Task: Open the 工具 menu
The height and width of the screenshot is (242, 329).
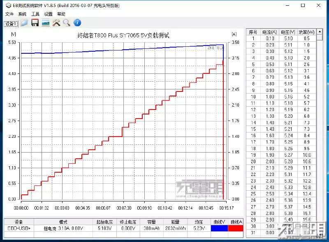Action: point(35,14)
